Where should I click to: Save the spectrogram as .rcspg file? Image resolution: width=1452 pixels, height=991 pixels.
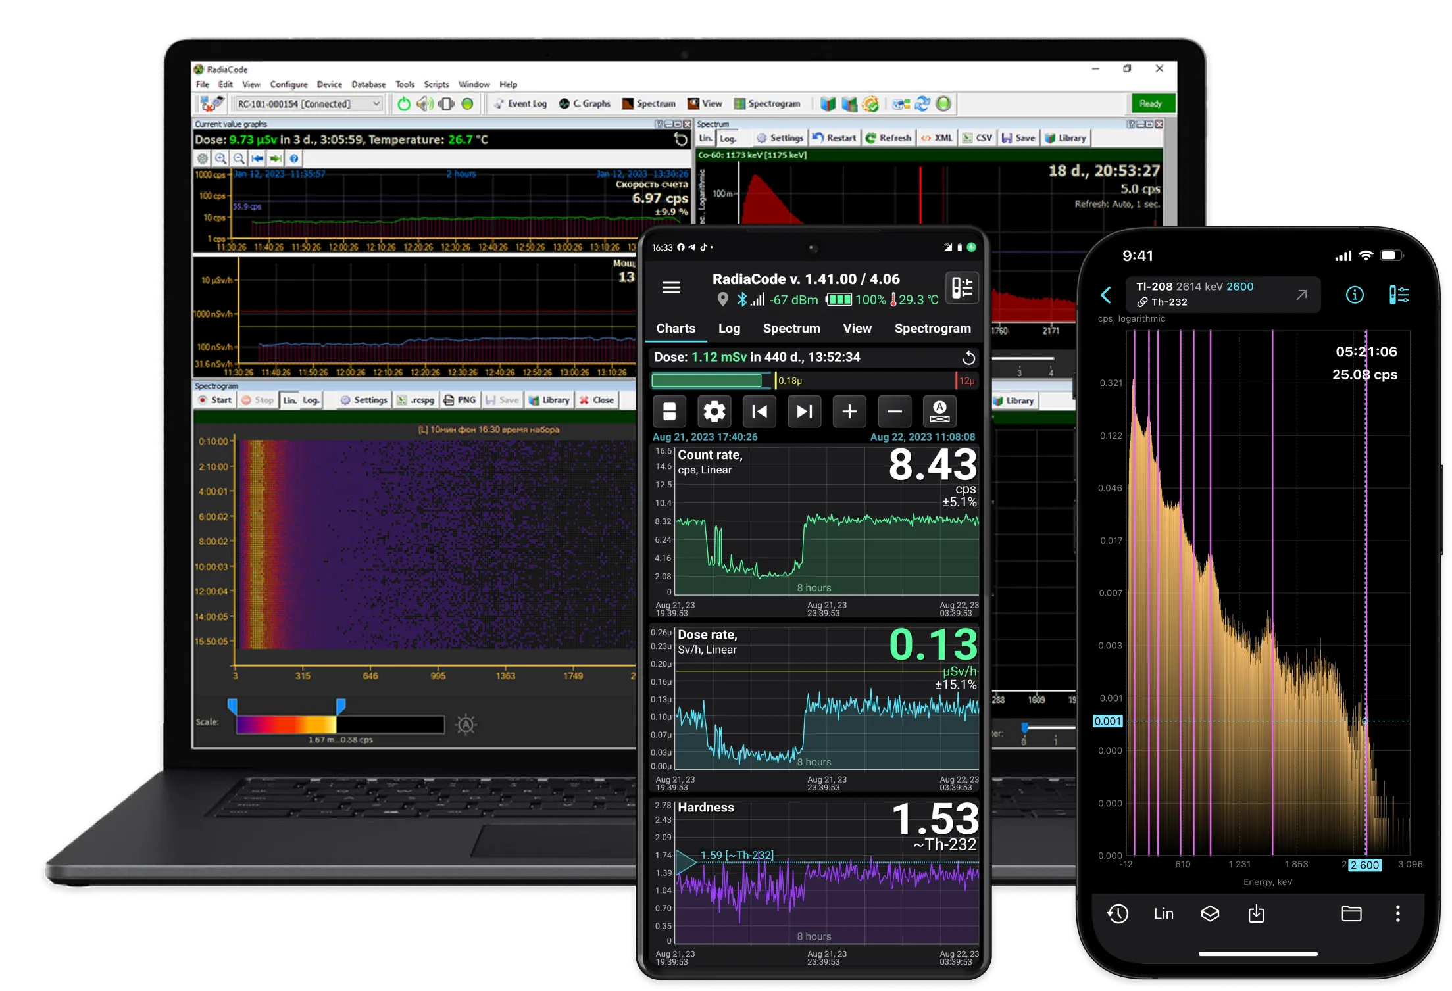415,400
